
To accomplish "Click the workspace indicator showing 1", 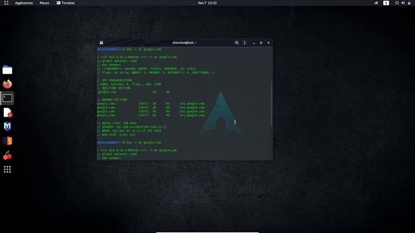I will point(386,3).
